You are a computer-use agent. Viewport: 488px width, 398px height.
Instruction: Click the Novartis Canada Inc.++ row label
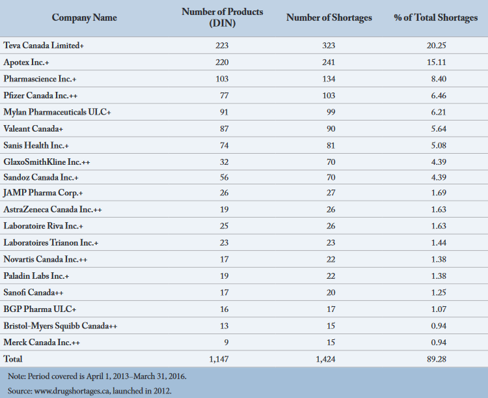point(47,259)
